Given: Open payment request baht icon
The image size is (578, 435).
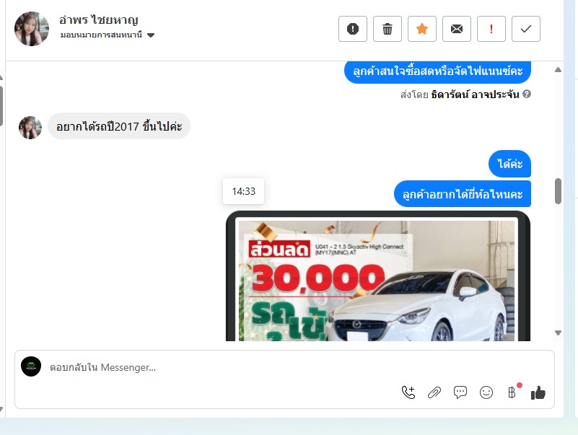Looking at the screenshot, I should tap(512, 392).
